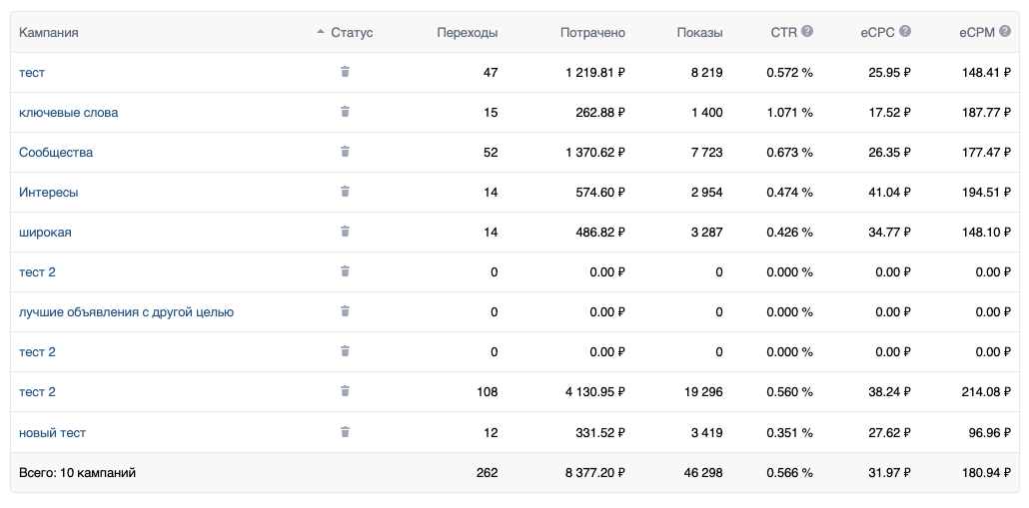Click the sort arrow next to «Статус»
Screen dimensions: 1029x508
pyautogui.click(x=321, y=33)
